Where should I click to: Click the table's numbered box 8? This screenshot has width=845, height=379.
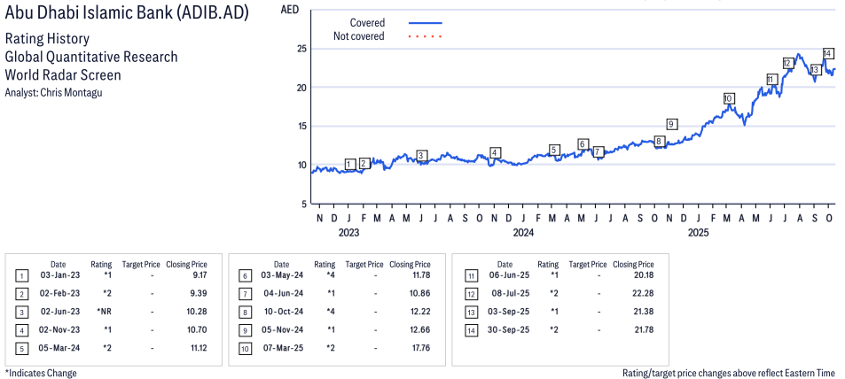[x=245, y=310]
